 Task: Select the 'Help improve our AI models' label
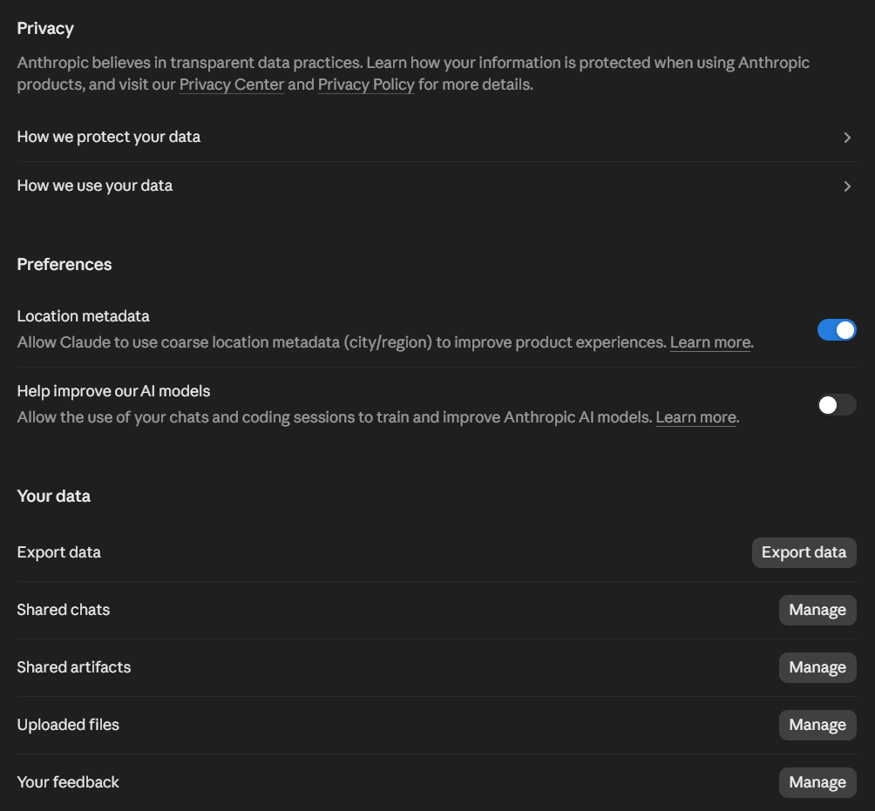(x=113, y=391)
